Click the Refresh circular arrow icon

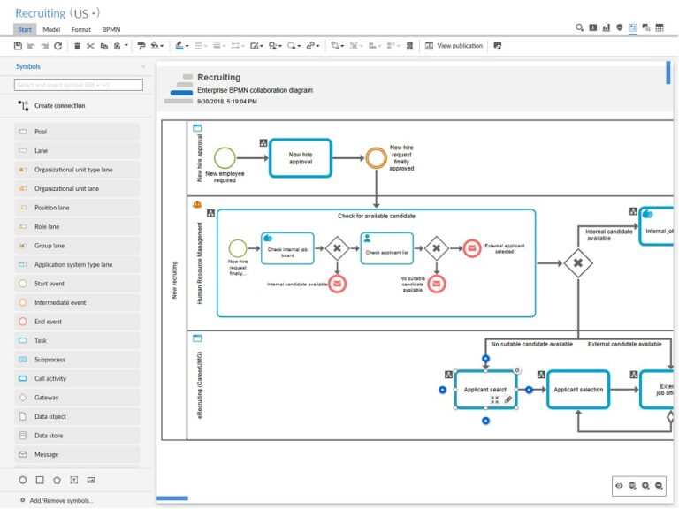tap(58, 46)
